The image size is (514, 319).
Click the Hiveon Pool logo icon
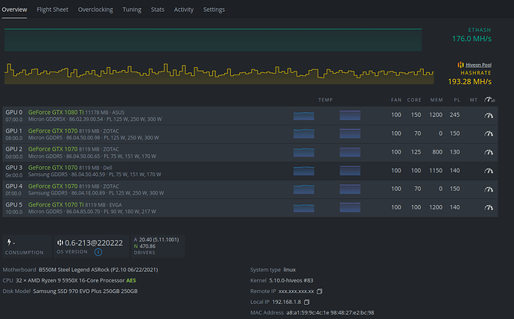click(460, 65)
